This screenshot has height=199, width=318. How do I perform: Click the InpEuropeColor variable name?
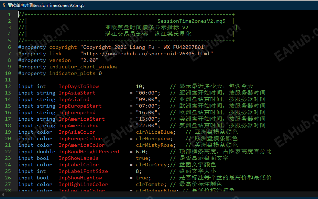click(x=80, y=139)
